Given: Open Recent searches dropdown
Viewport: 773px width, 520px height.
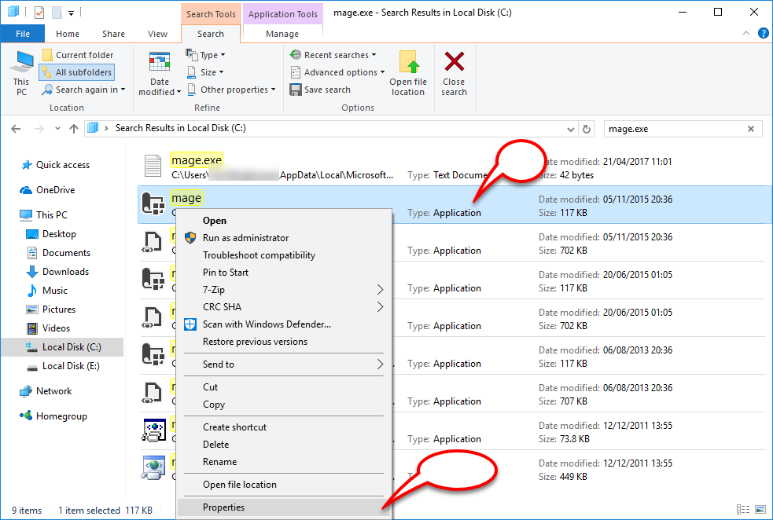Looking at the screenshot, I should coord(333,55).
